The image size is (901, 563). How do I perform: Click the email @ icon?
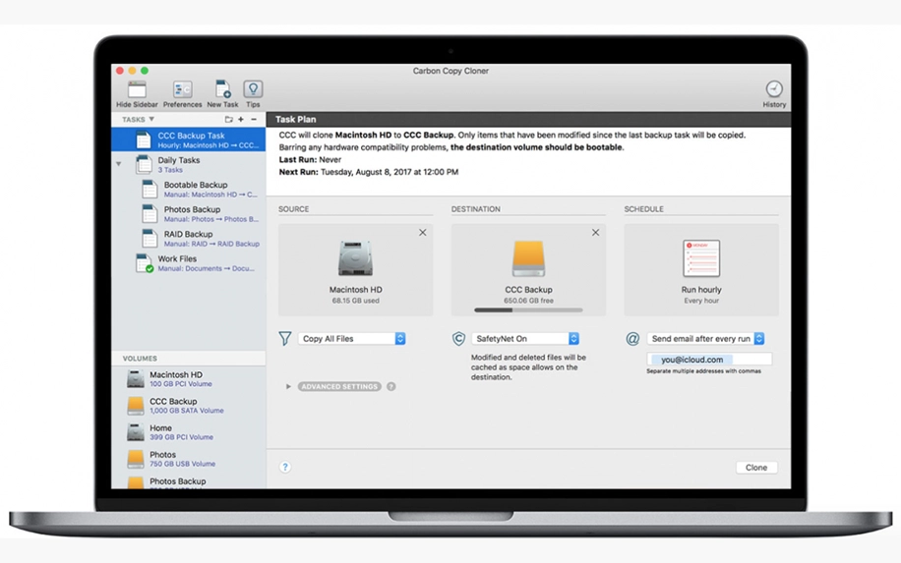(632, 339)
